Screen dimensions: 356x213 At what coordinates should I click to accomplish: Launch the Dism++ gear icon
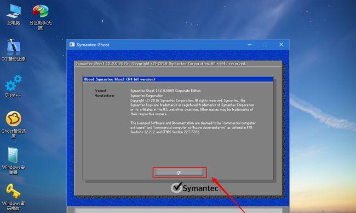point(13,86)
